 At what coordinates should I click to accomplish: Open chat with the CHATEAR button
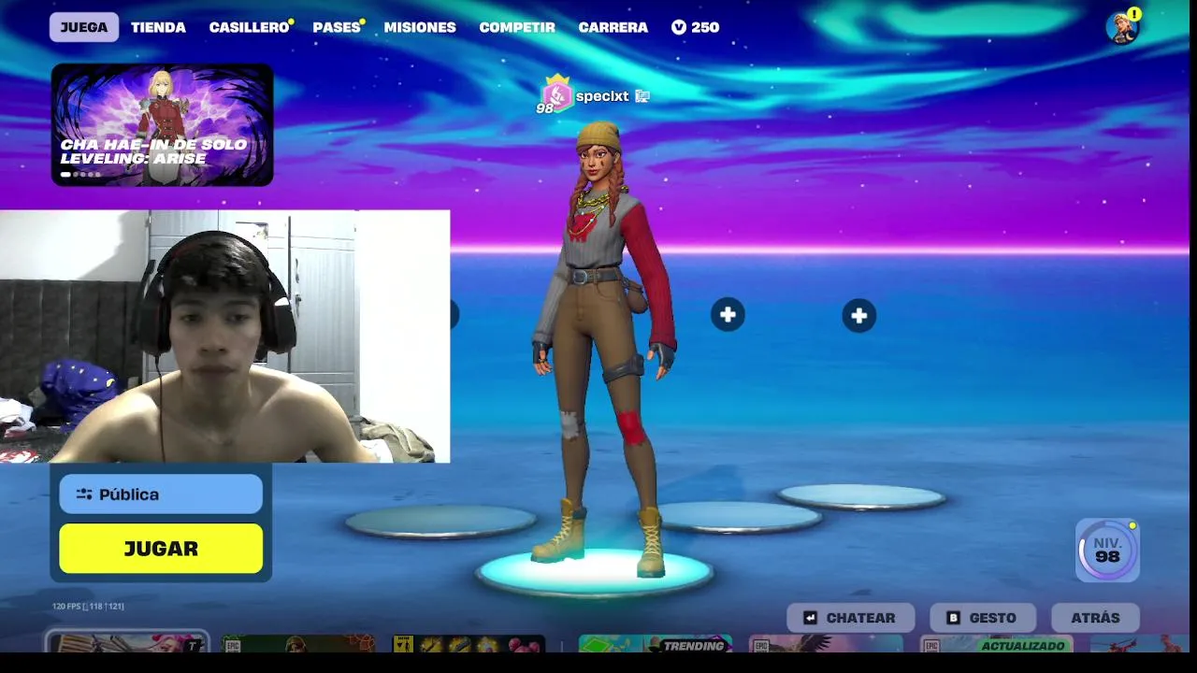coord(850,618)
